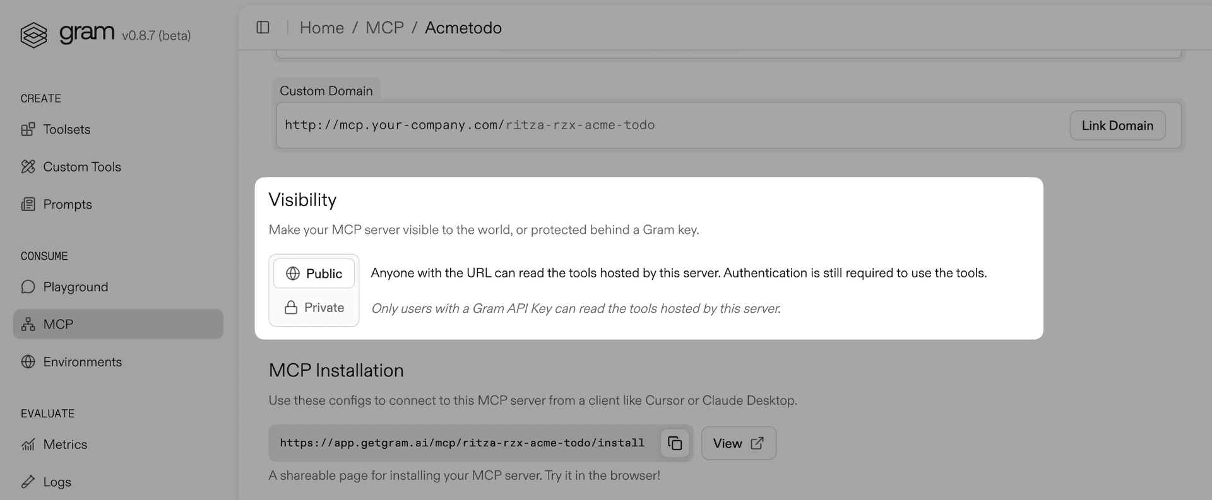
Task: Launch the Playground
Action: (75, 286)
